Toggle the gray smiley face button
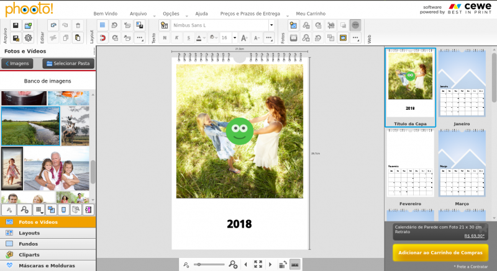The height and width of the screenshot is (271, 497). pyautogui.click(x=355, y=25)
